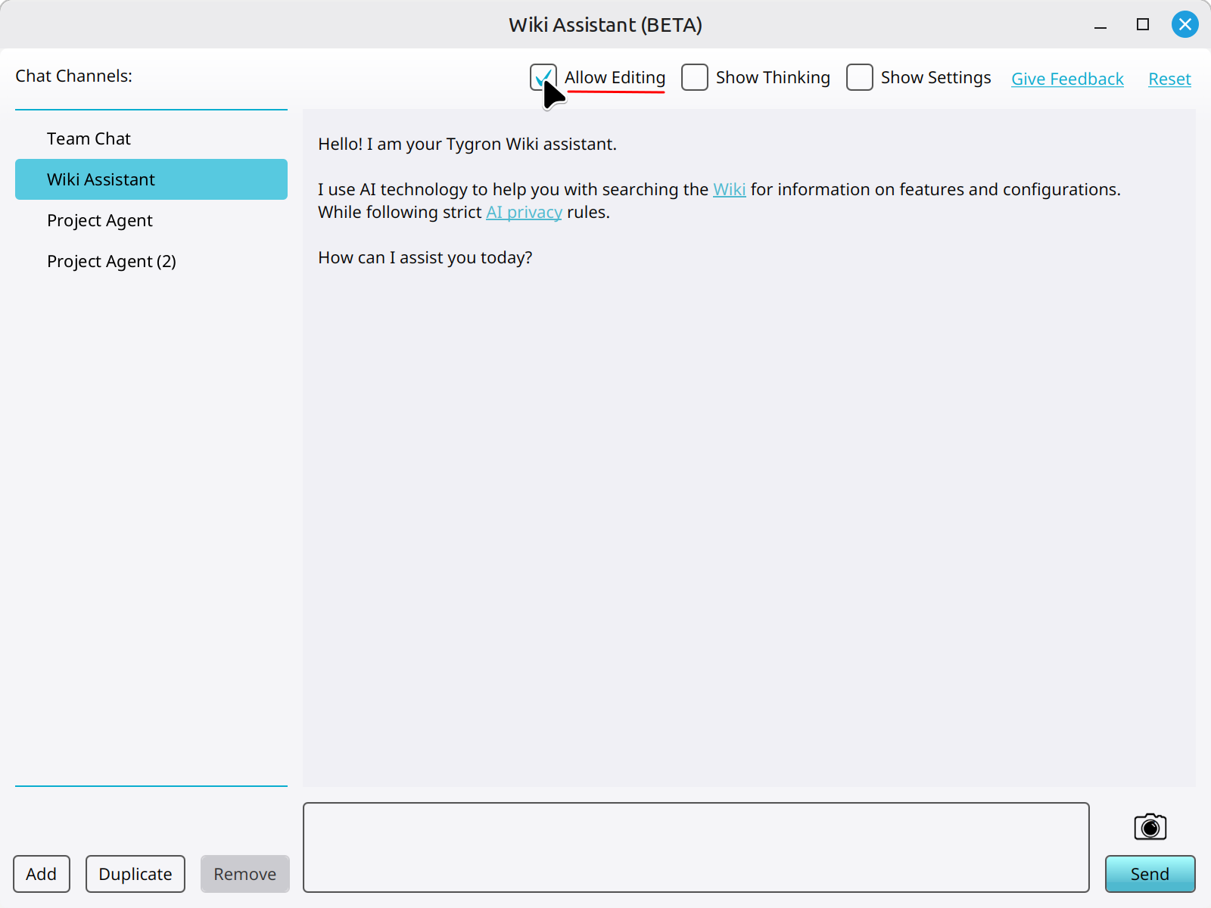Enable the Show Settings checkbox
The height and width of the screenshot is (908, 1211).
860,77
